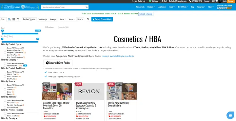This screenshot has height=121, width=236.
Task: Click the blue dropdown badge beside Cosmetics/HBA filter
Action: (x=25, y=65)
